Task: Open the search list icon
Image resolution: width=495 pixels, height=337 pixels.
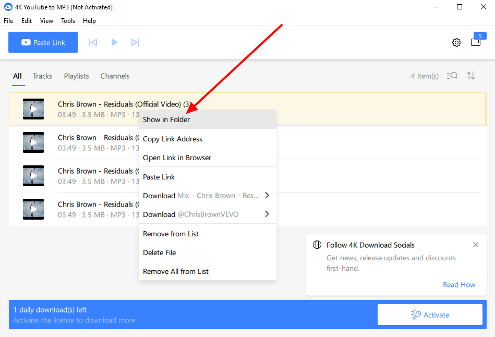Action: pos(452,76)
